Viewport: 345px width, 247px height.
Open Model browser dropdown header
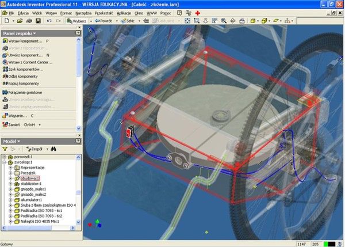tap(11, 141)
